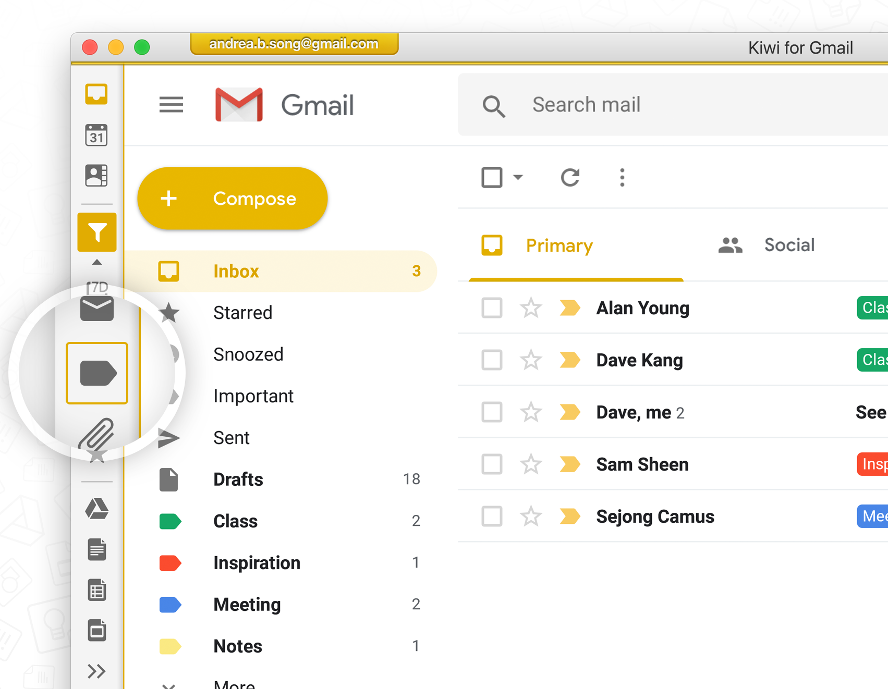Viewport: 888px width, 689px height.
Task: Open the Snoozed folder
Action: (281, 354)
